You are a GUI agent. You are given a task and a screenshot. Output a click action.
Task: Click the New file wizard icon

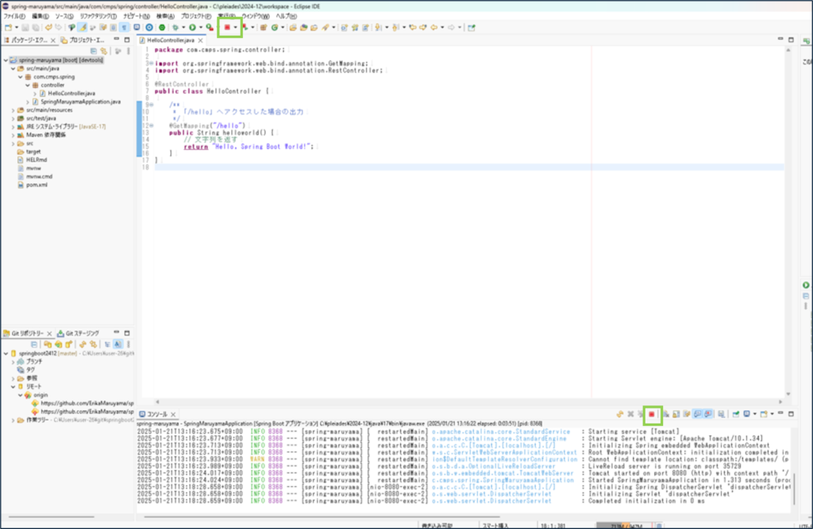8,28
